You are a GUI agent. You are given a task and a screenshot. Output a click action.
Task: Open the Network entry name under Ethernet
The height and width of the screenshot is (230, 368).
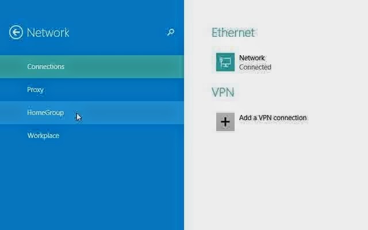252,57
